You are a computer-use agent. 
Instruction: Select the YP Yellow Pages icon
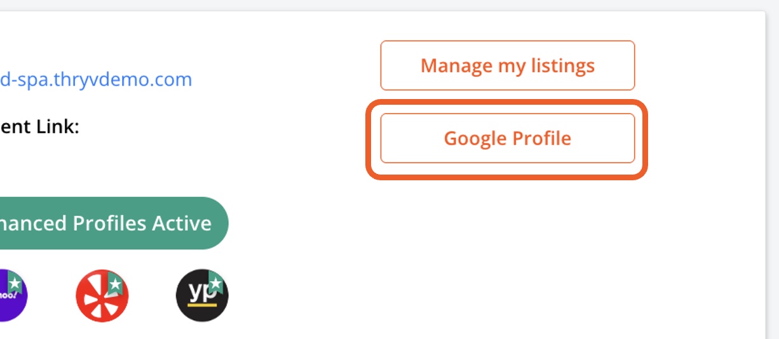(x=201, y=296)
